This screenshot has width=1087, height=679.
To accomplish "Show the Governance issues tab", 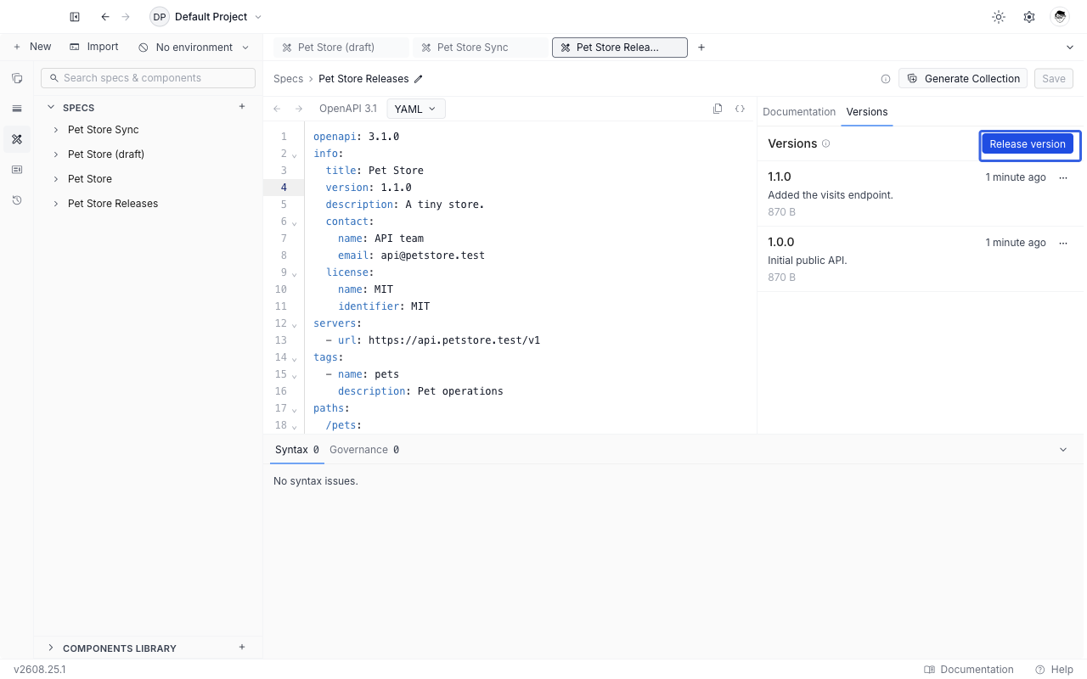I will pos(364,450).
